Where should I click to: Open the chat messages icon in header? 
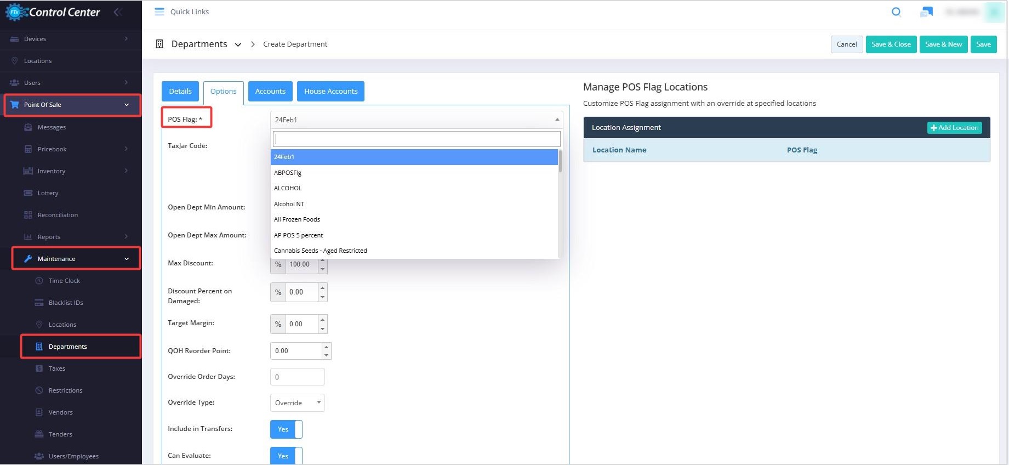coord(926,12)
